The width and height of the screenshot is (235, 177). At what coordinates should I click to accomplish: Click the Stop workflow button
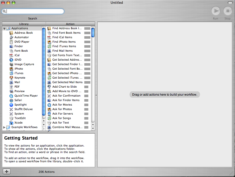coord(228,11)
